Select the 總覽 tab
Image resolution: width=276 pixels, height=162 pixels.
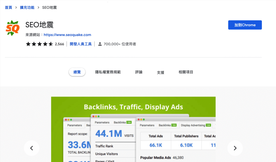point(77,72)
